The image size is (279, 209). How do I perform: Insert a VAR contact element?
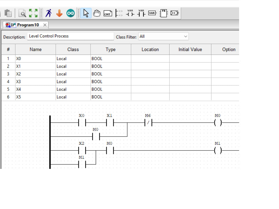(141, 13)
